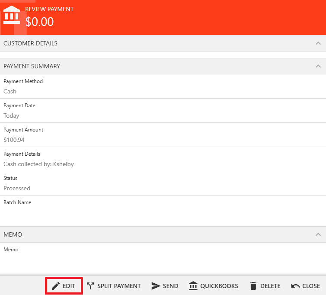Select QUICKBOOKS text label
326x295 pixels.
tap(219, 286)
